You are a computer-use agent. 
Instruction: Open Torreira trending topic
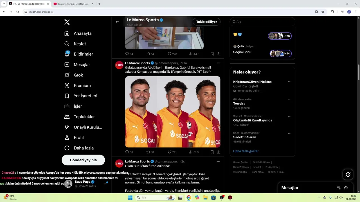pyautogui.click(x=239, y=104)
